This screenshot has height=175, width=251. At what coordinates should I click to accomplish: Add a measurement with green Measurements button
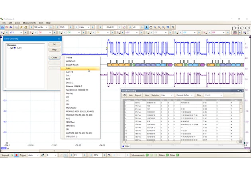click(147, 155)
